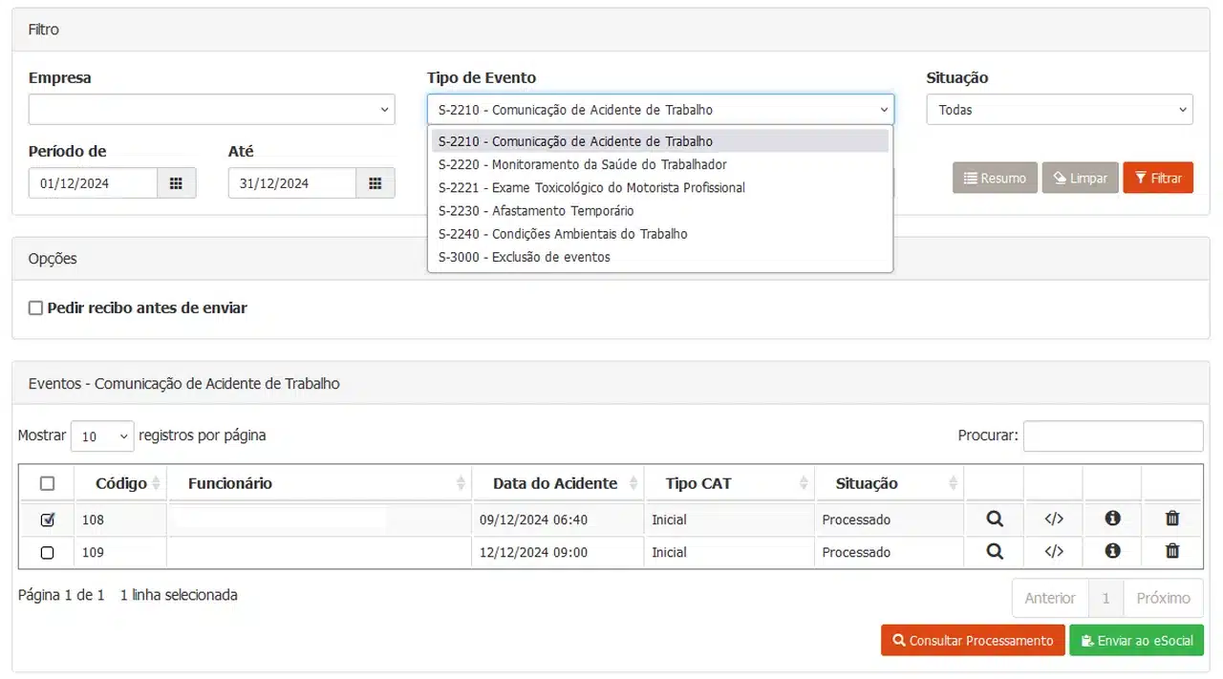Show XML code for record 109
This screenshot has height=679, width=1223.
coord(1054,552)
